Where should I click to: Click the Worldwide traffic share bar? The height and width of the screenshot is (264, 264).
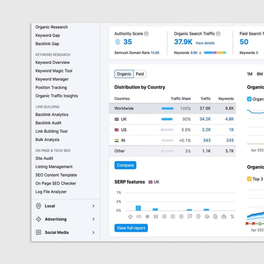click(167, 109)
